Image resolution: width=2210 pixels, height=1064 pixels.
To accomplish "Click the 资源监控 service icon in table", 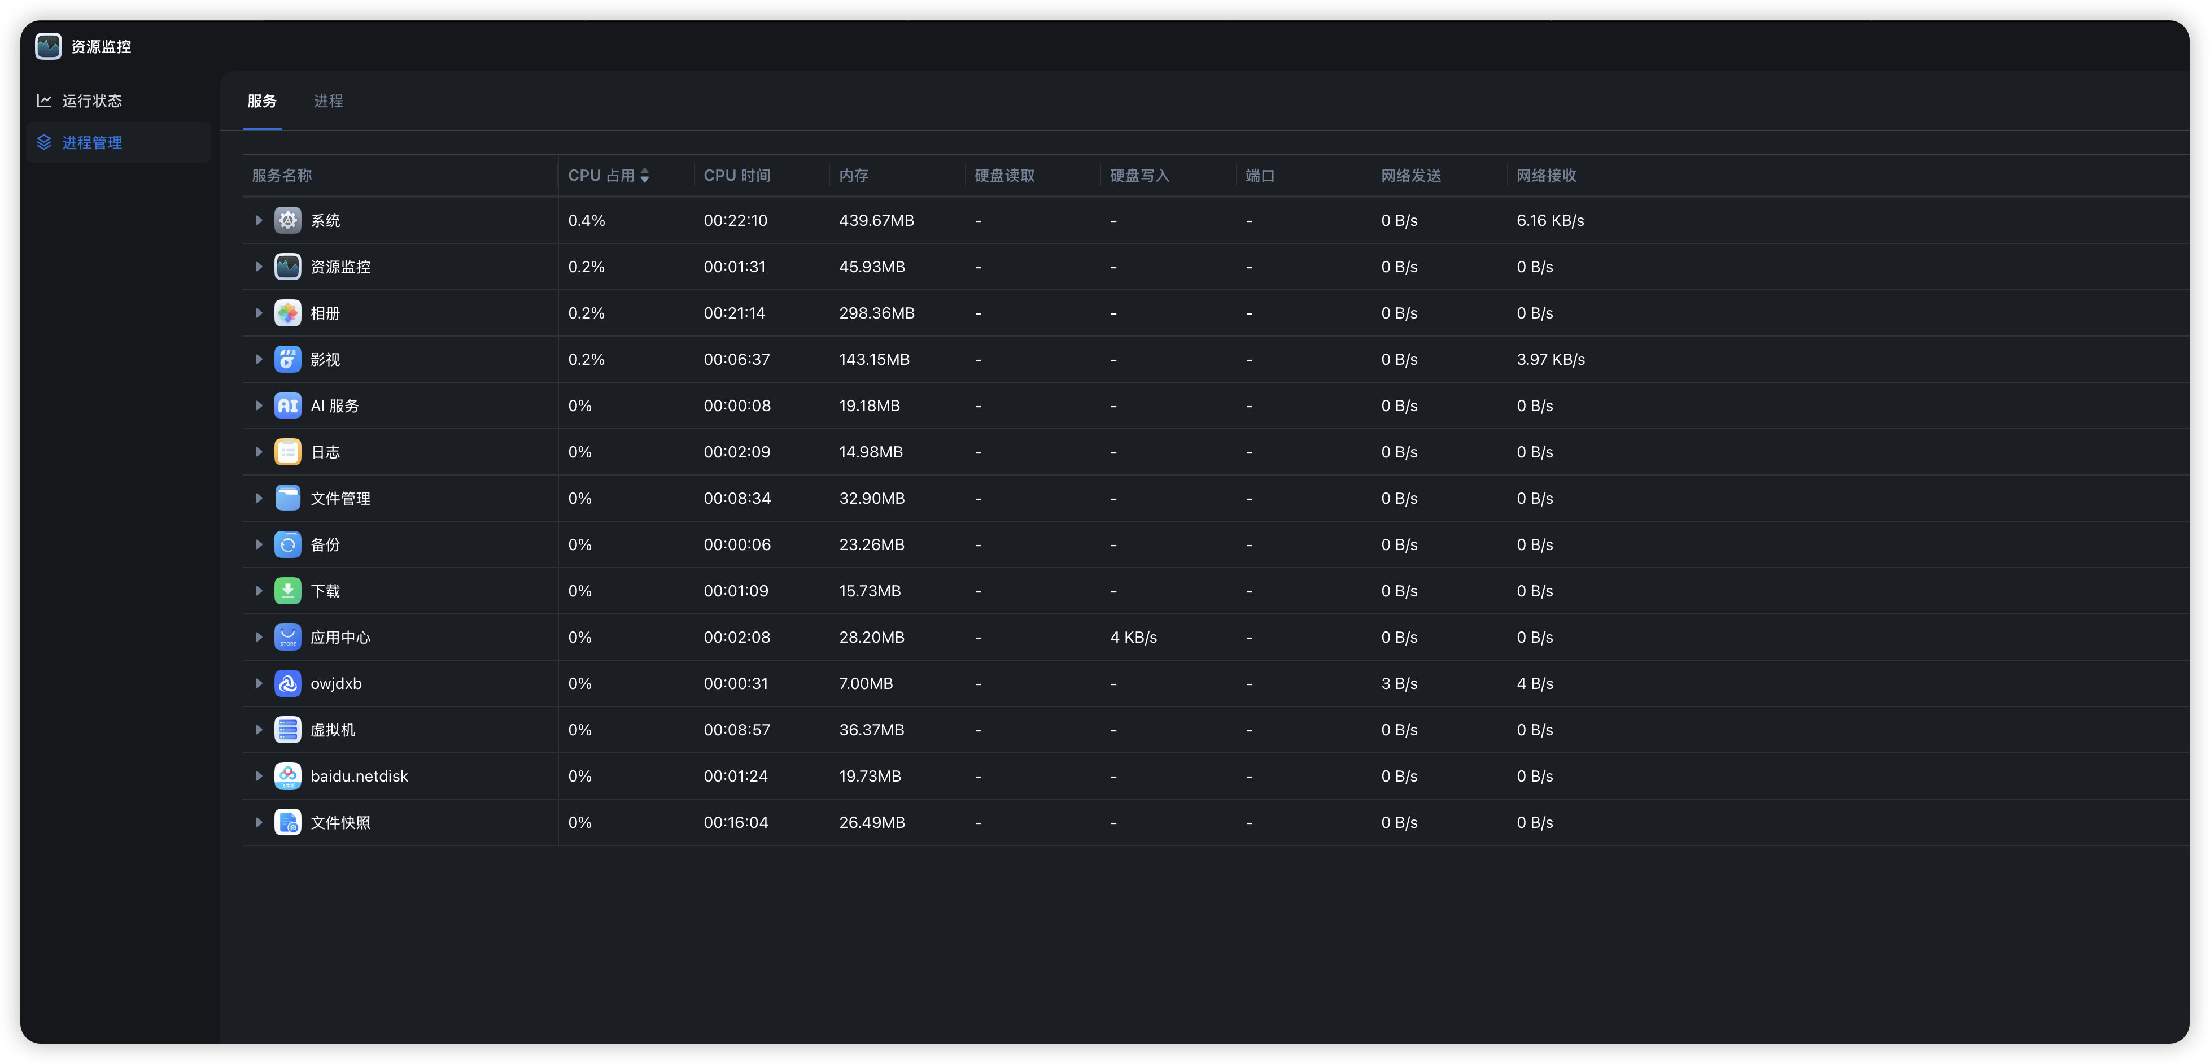I will click(287, 267).
